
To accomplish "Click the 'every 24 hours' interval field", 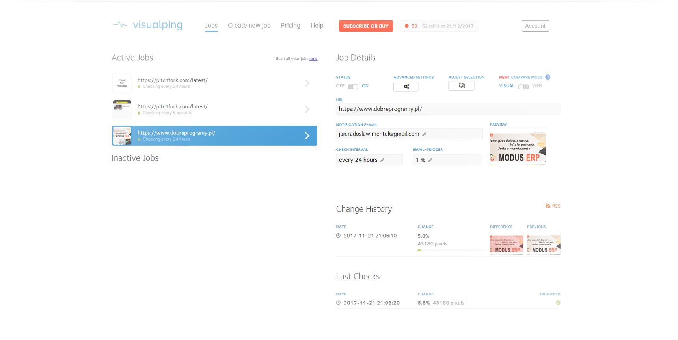I will click(369, 160).
